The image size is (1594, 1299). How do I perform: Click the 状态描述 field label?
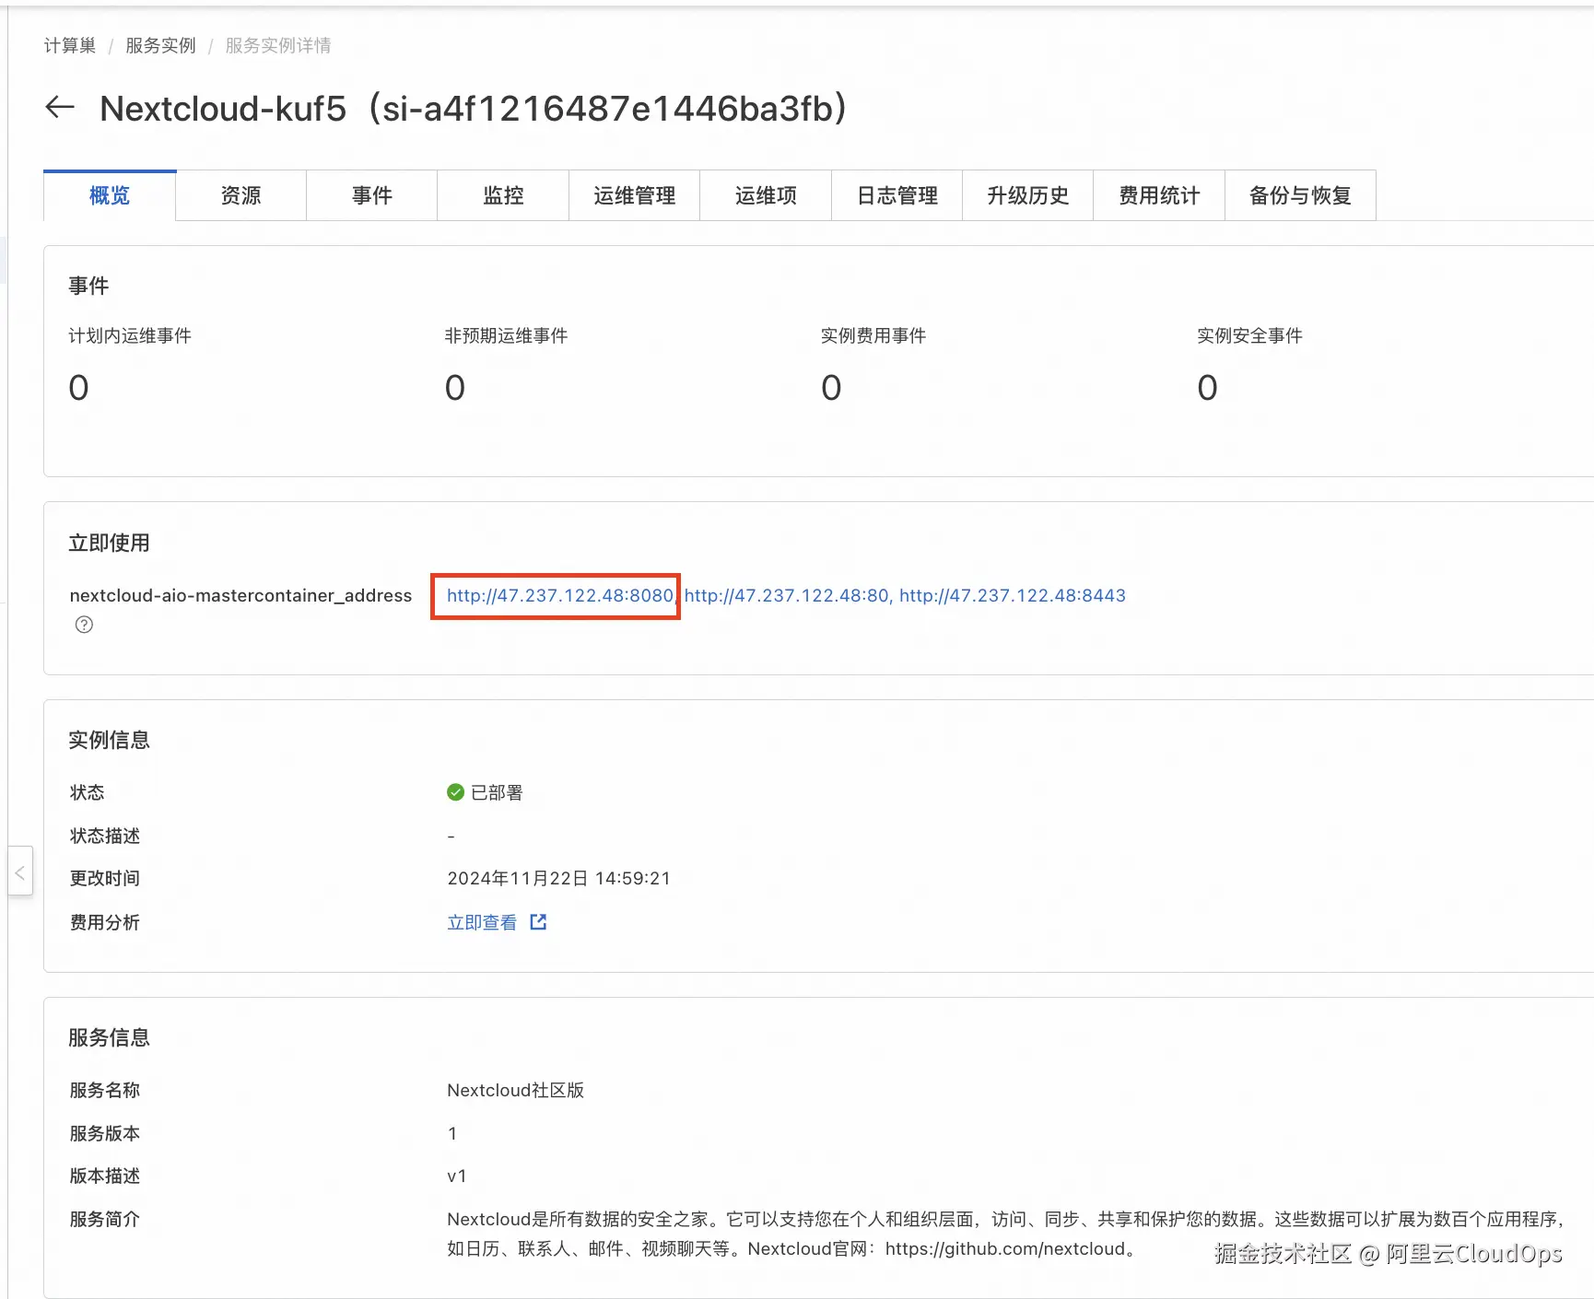(x=105, y=836)
